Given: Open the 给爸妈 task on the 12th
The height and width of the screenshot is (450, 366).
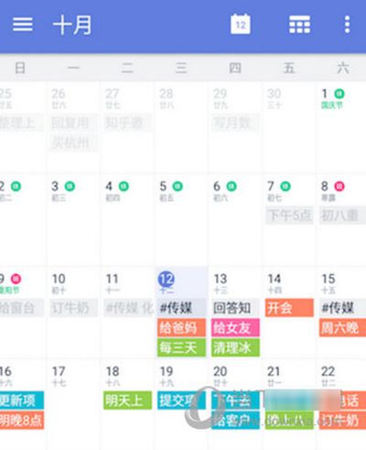Looking at the screenshot, I should pos(181,328).
